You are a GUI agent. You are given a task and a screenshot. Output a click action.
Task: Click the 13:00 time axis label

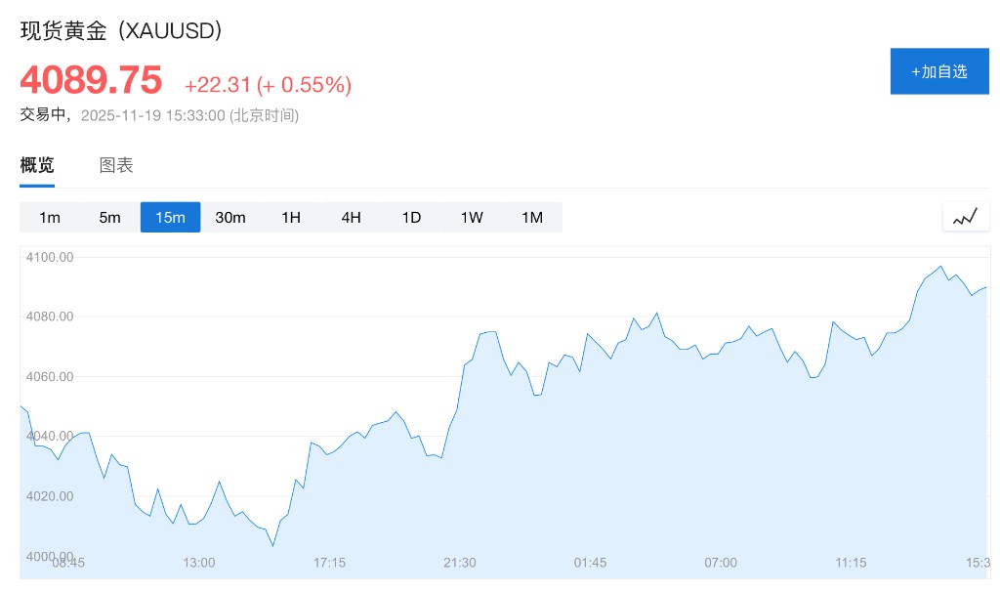point(199,563)
